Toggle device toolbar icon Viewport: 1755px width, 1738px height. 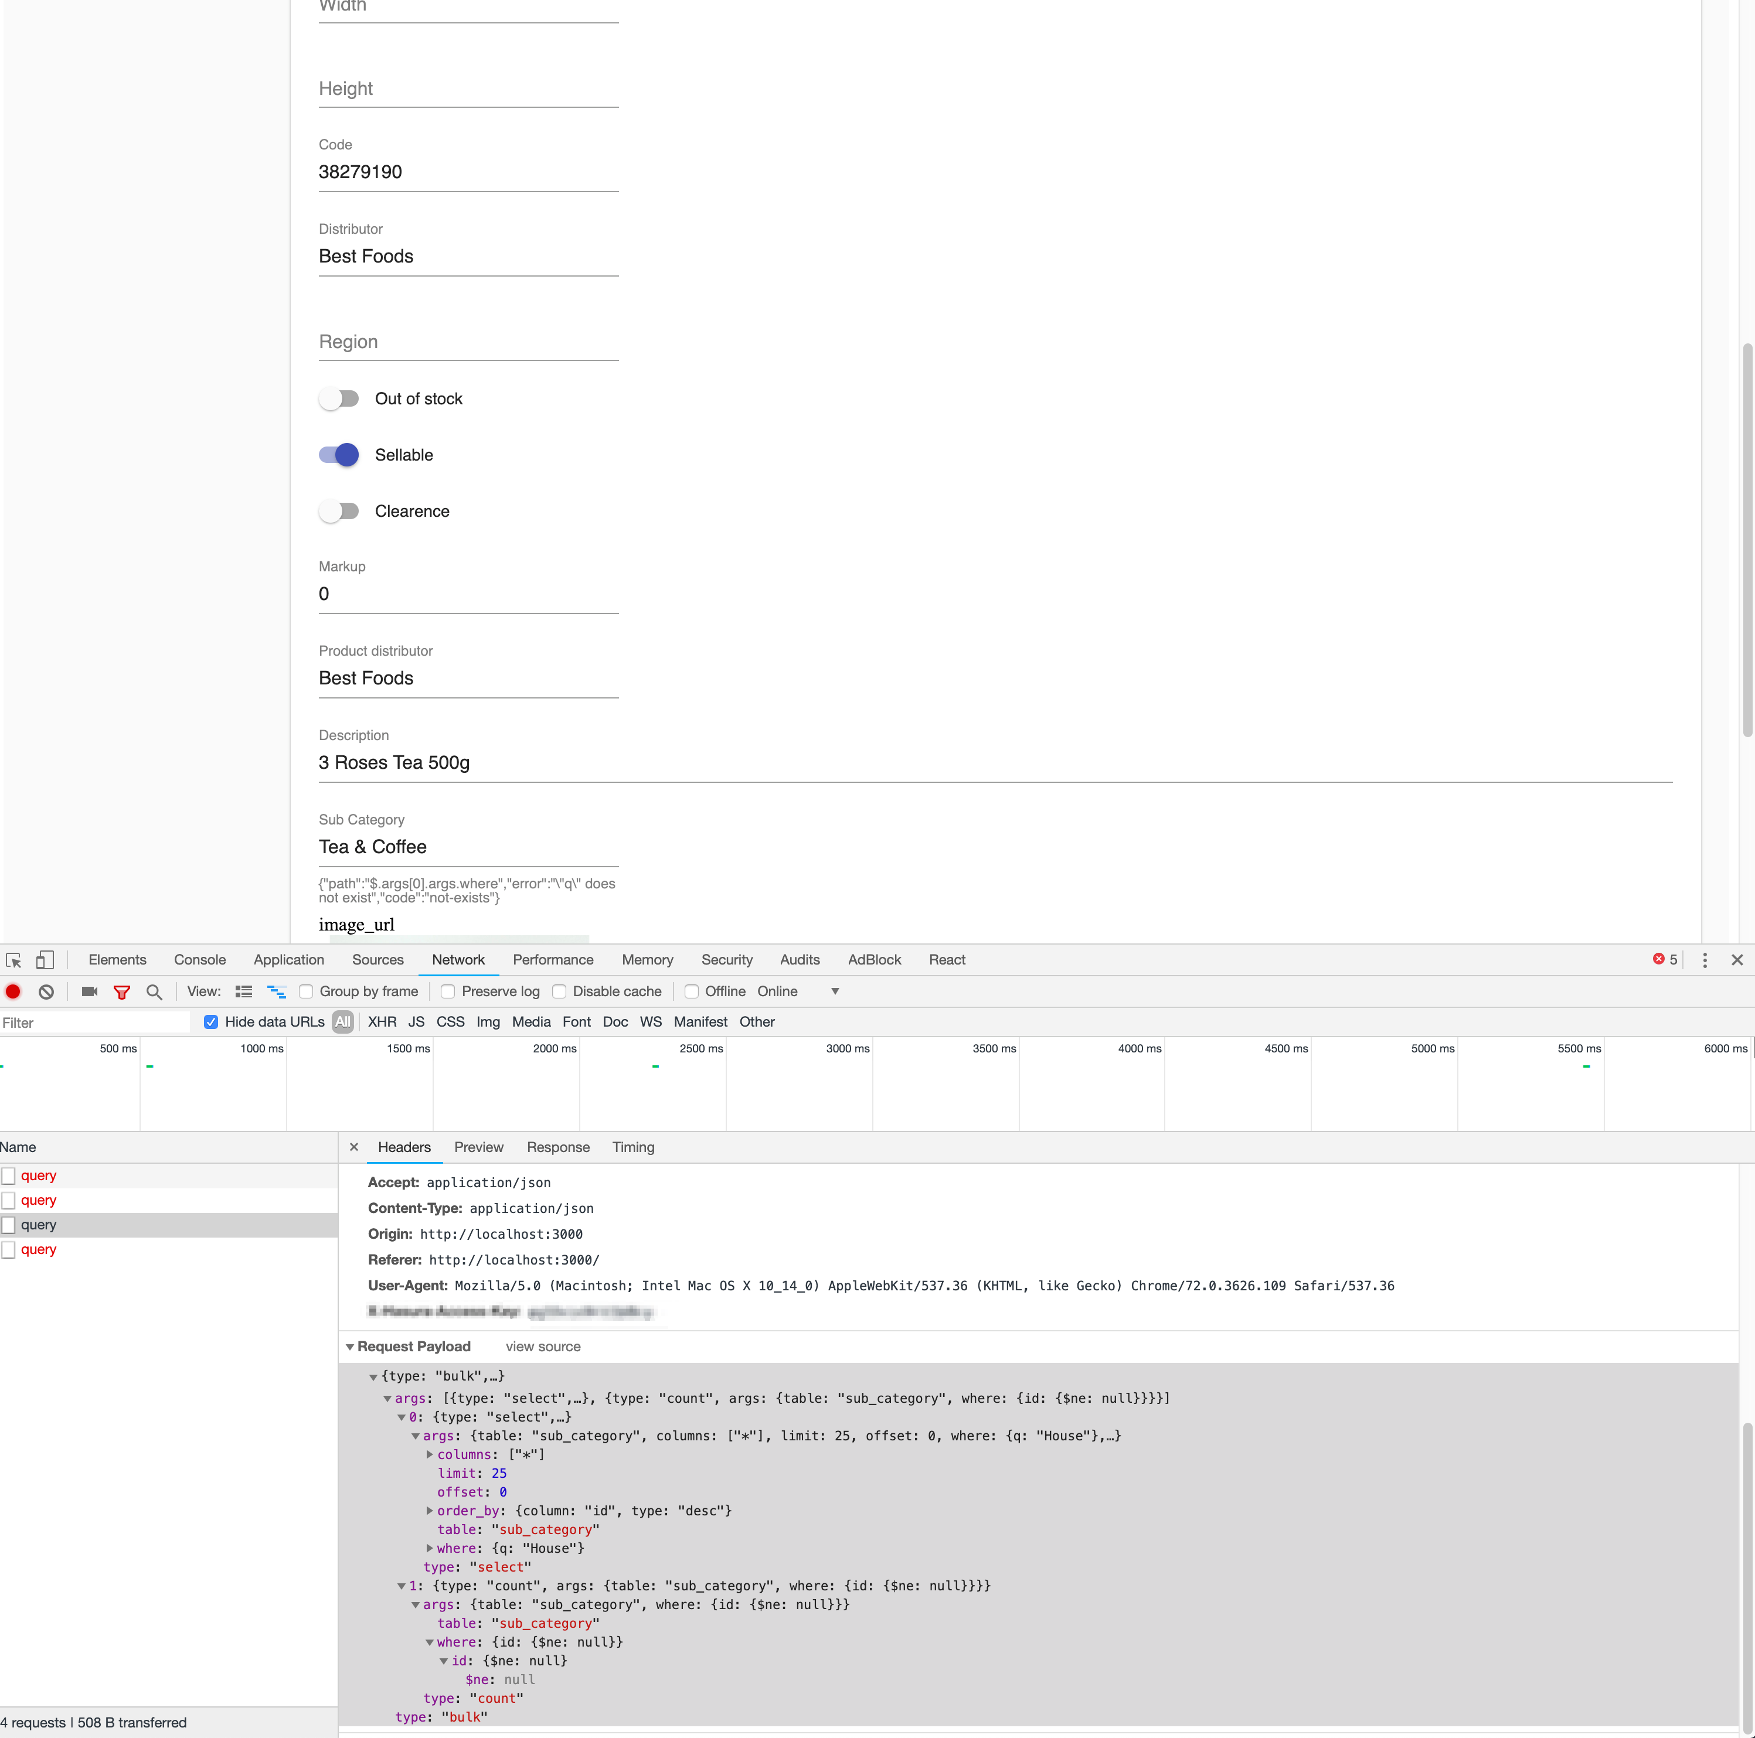pyautogui.click(x=45, y=960)
